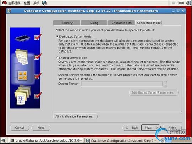192x144 pixels.
Task: Click the checkmark beside the documents folder
Action: coord(38,57)
